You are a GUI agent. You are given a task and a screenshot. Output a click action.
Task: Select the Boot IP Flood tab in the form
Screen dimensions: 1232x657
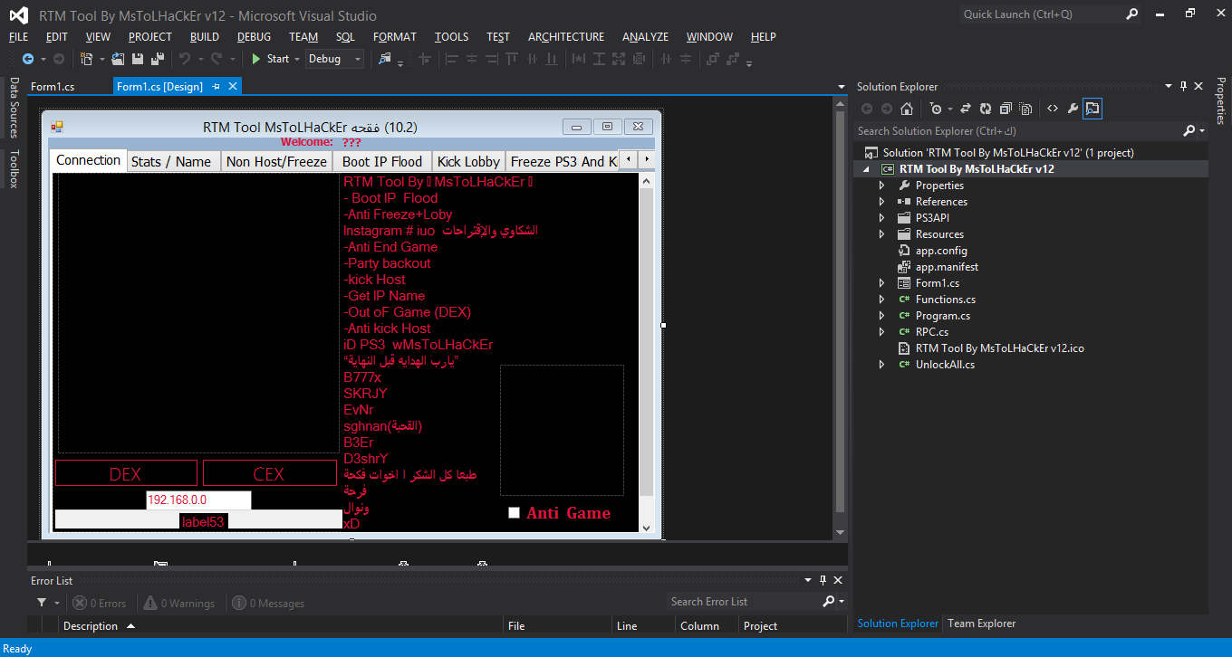click(382, 161)
